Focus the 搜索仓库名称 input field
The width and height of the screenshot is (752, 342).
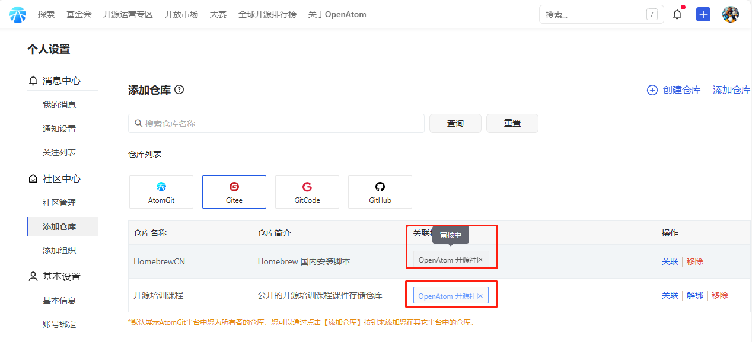pos(276,123)
